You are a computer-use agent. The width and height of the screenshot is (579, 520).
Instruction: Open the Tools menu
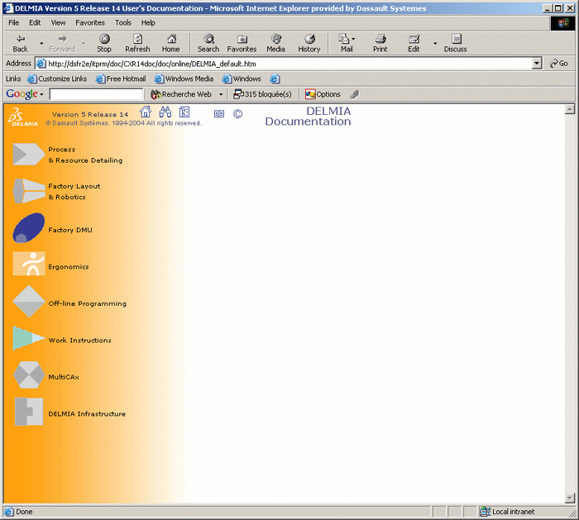coord(123,22)
